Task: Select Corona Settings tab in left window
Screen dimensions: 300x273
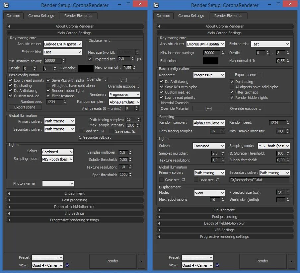Action: coord(41,16)
